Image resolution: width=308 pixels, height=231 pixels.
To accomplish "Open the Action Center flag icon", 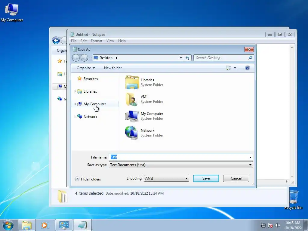I will [270, 225].
